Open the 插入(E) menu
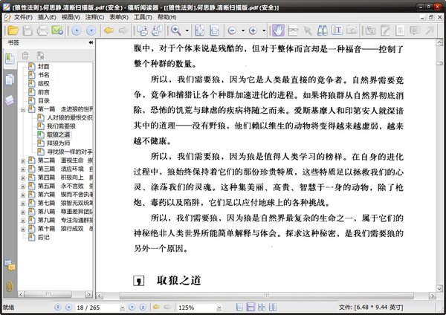The width and height of the screenshot is (446, 315). pos(47,17)
